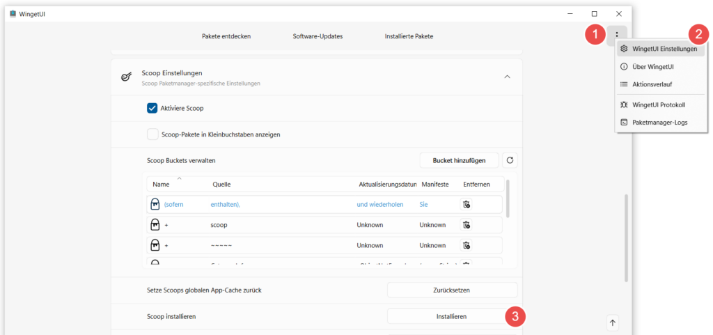This screenshot has height=335, width=713.
Task: Select WingetUI Einstellungen menu entry
Action: [x=661, y=49]
